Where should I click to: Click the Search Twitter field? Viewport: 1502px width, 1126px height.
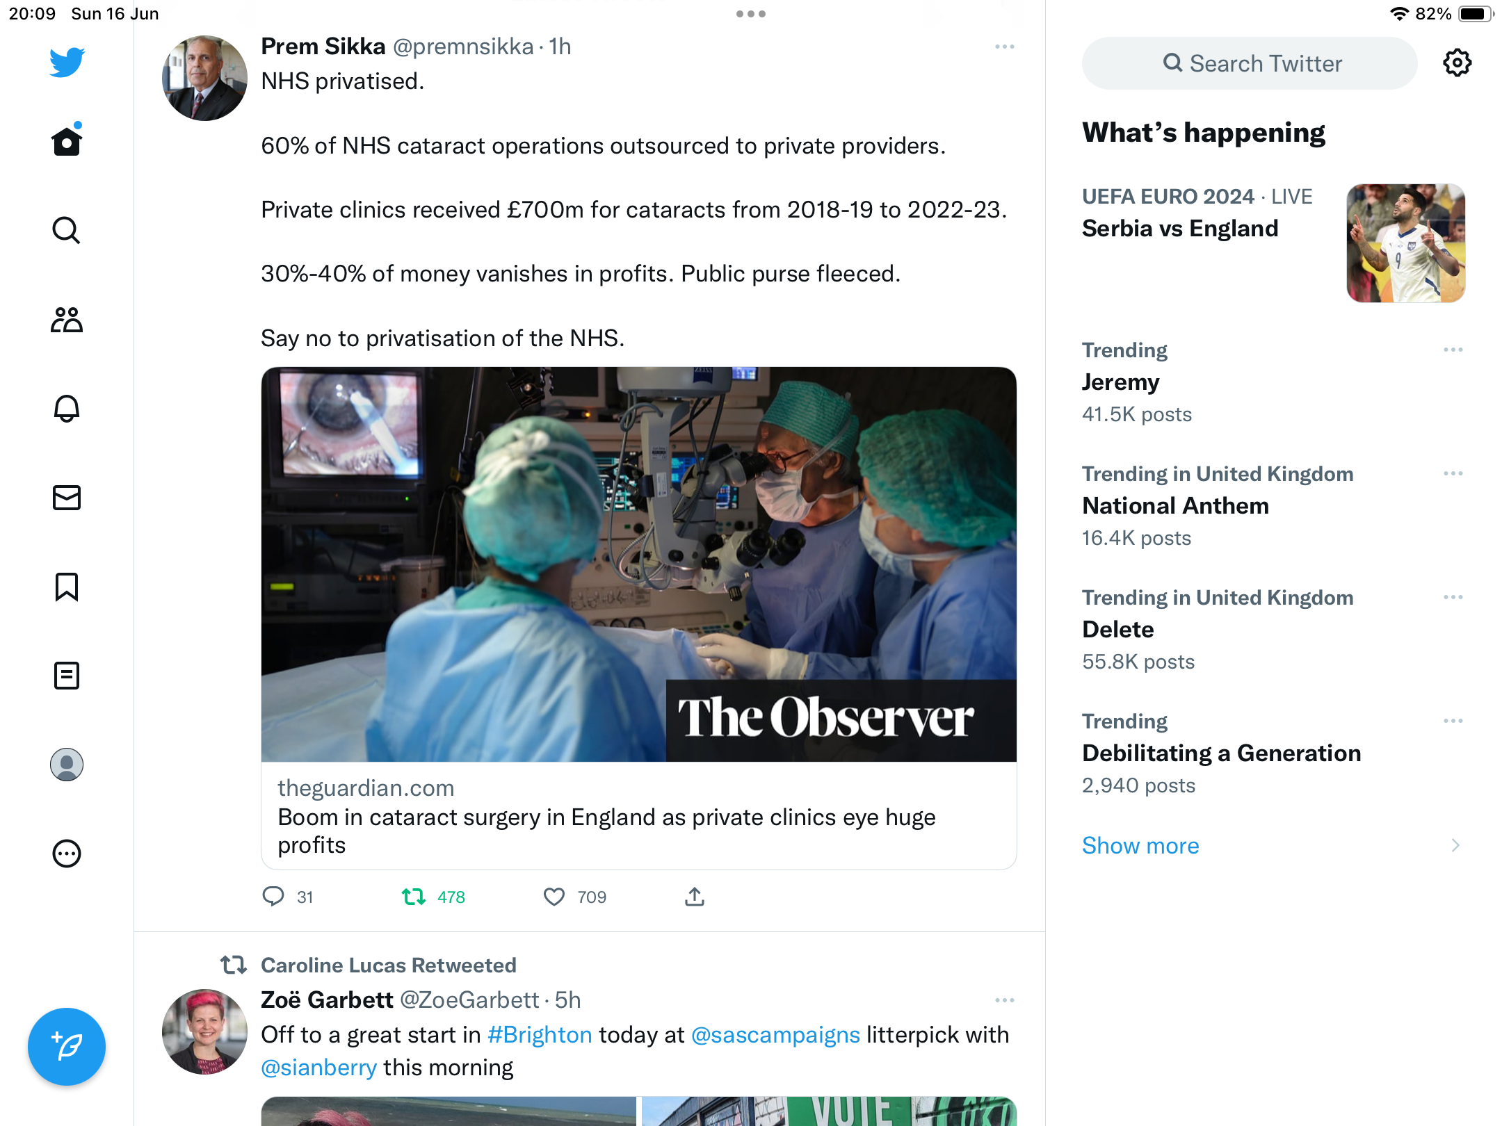[x=1250, y=63]
